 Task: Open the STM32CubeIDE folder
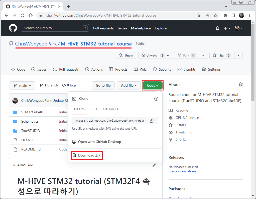point(33,112)
